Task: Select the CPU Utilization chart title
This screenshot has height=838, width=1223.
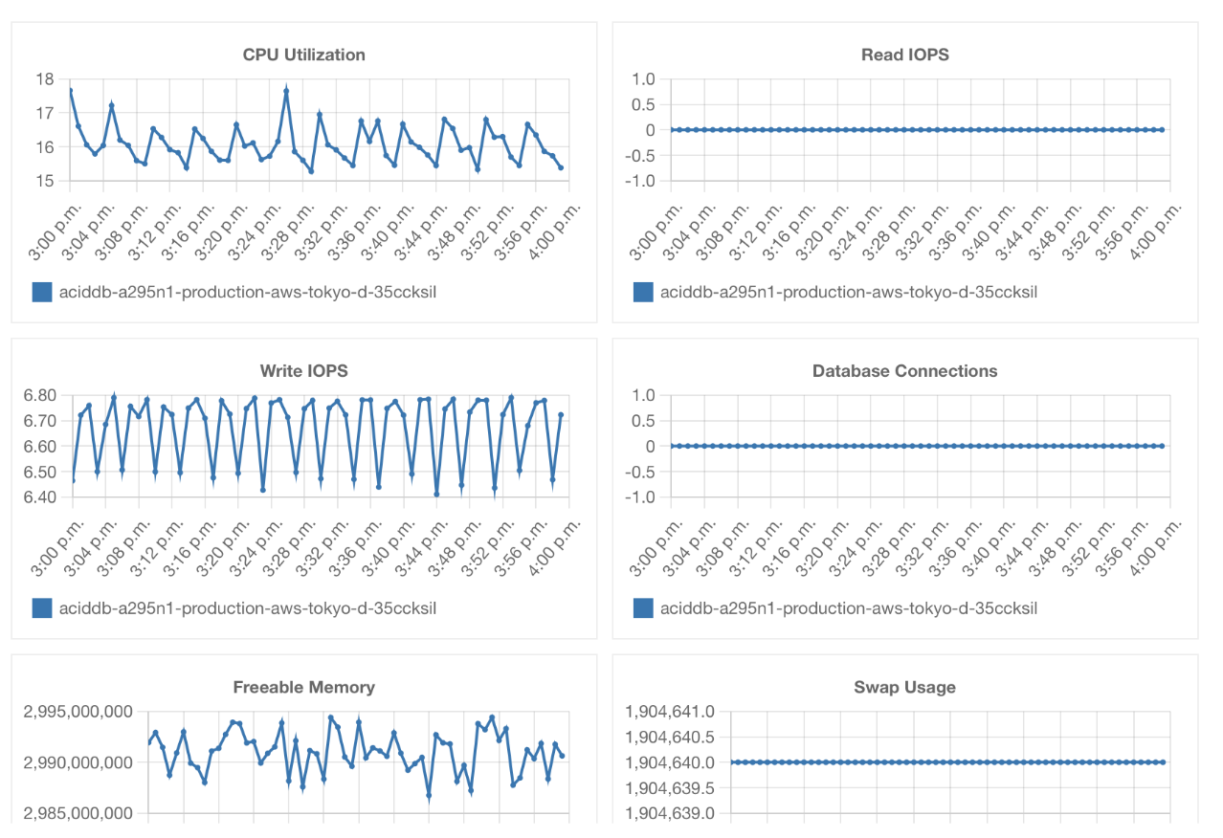Action: point(303,55)
